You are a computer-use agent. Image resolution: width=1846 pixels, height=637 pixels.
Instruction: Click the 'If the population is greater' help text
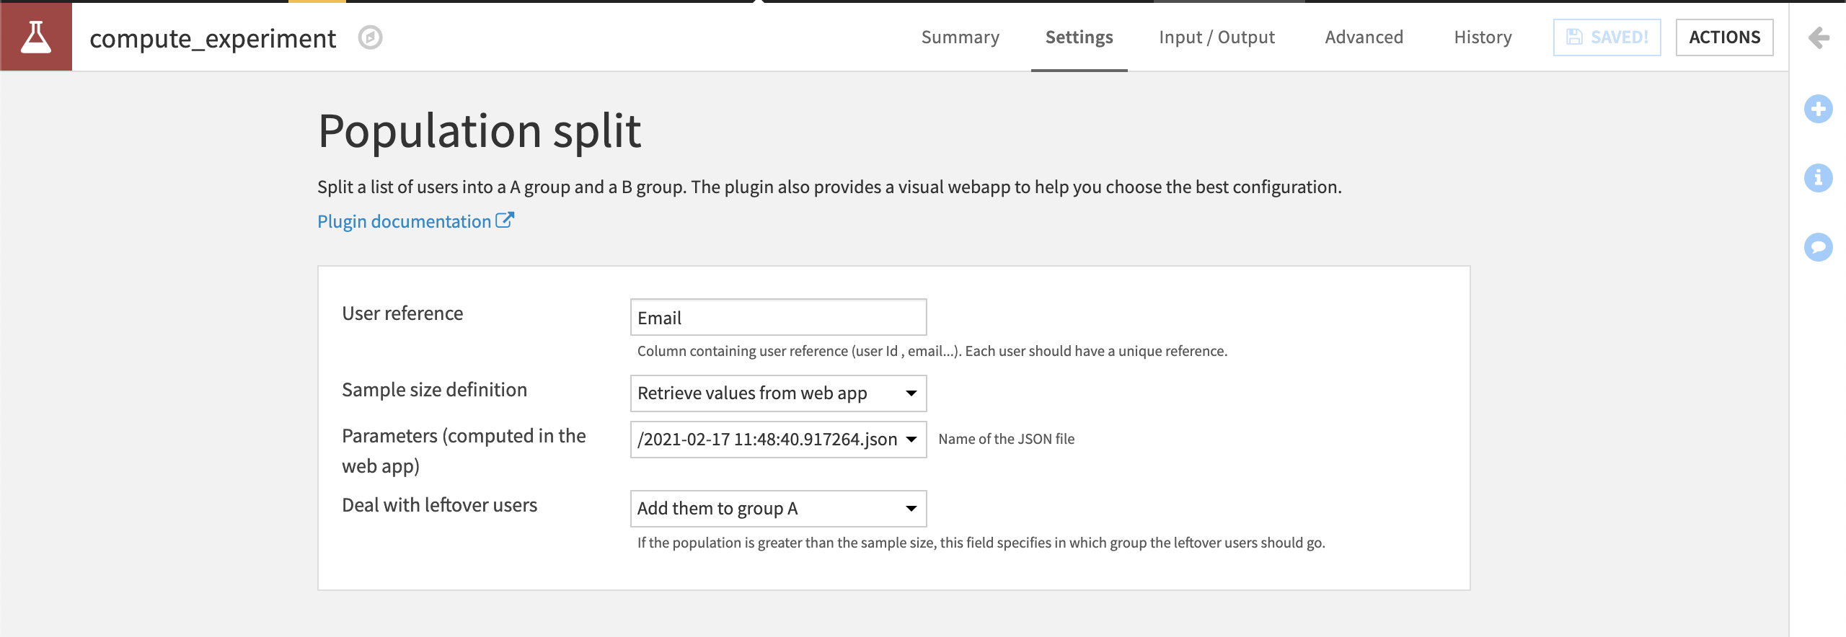tap(981, 543)
